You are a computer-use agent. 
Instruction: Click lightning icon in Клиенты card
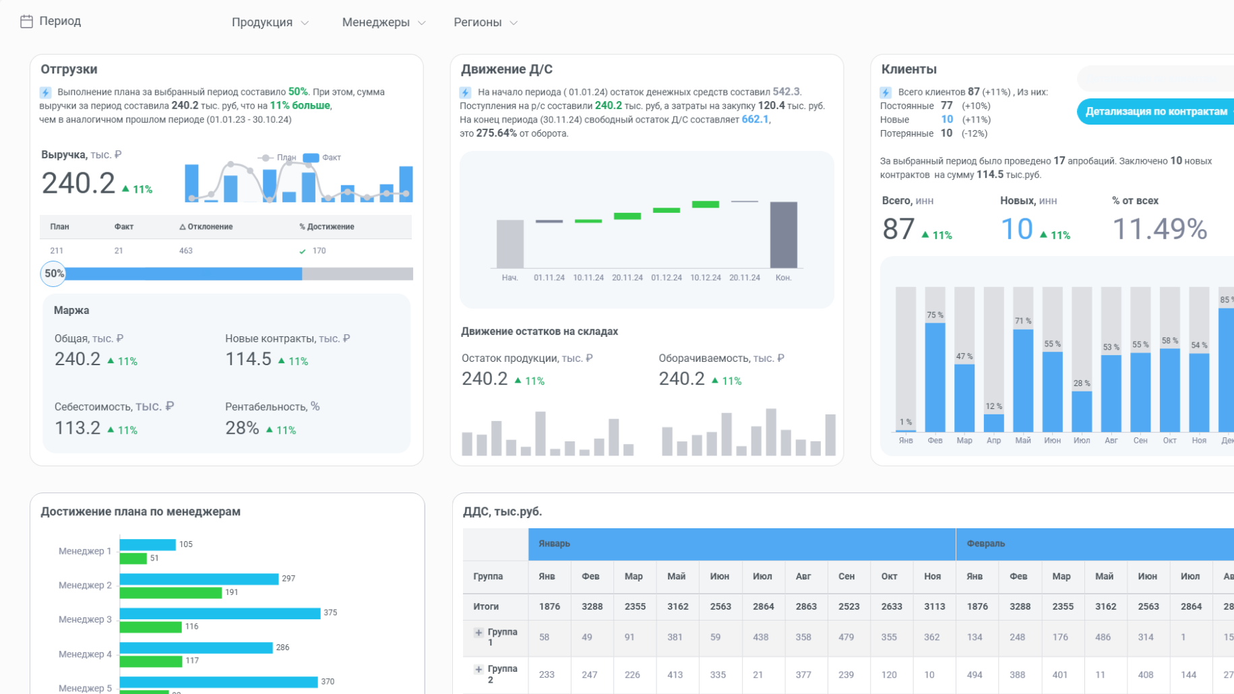(886, 92)
